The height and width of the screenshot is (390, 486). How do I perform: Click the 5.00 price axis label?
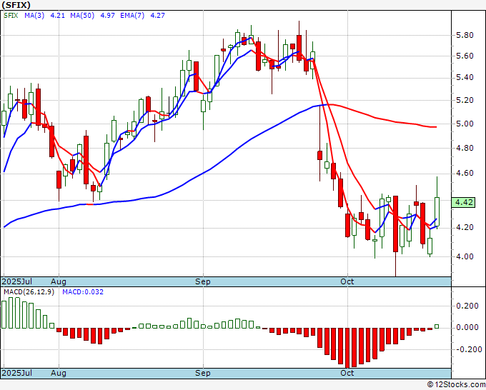click(465, 124)
